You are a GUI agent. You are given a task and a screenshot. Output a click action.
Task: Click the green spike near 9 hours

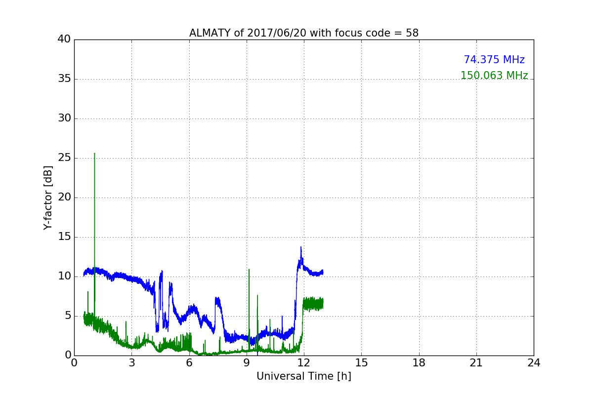pyautogui.click(x=249, y=270)
